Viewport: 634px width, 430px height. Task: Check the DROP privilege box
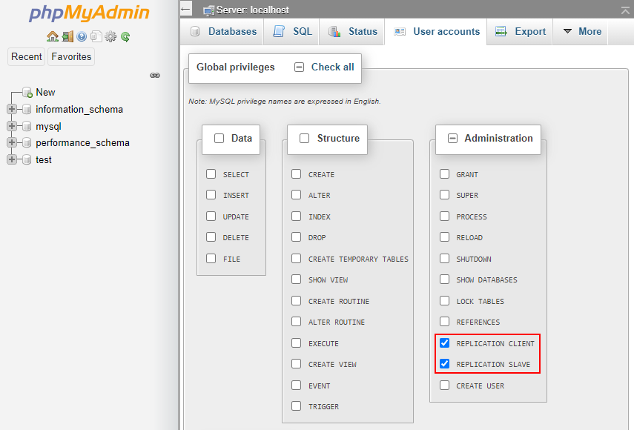[297, 236]
